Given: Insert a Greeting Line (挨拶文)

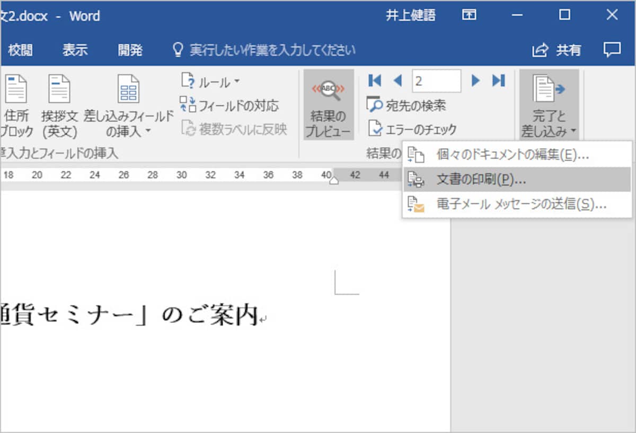Looking at the screenshot, I should pos(59,106).
